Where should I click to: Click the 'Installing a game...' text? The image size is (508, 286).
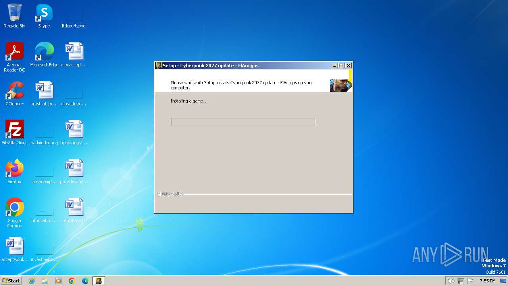(189, 101)
